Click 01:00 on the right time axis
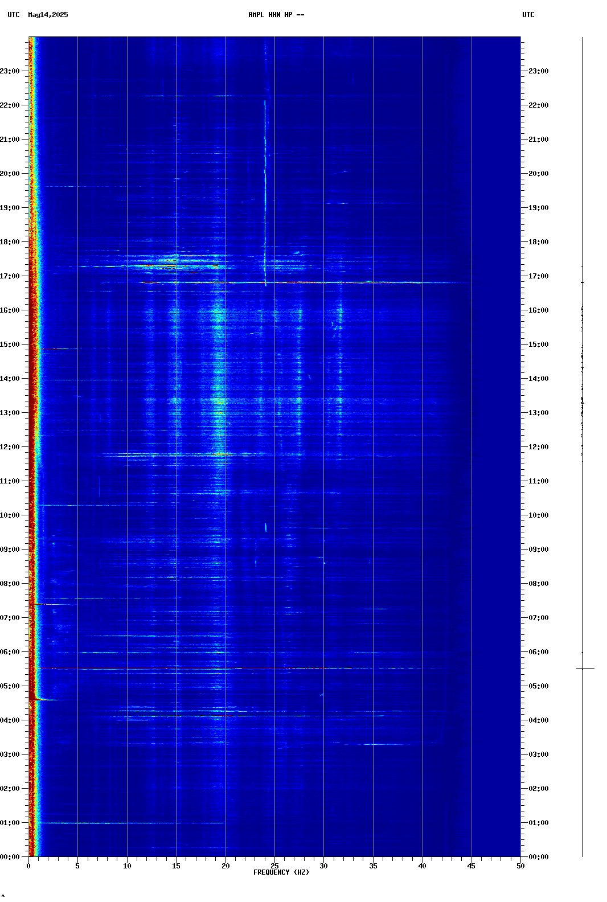 (x=539, y=823)
